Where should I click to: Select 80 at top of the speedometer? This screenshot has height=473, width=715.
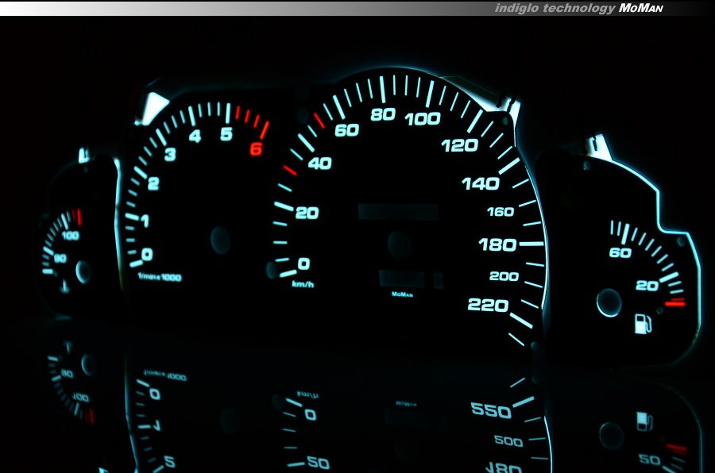(383, 115)
